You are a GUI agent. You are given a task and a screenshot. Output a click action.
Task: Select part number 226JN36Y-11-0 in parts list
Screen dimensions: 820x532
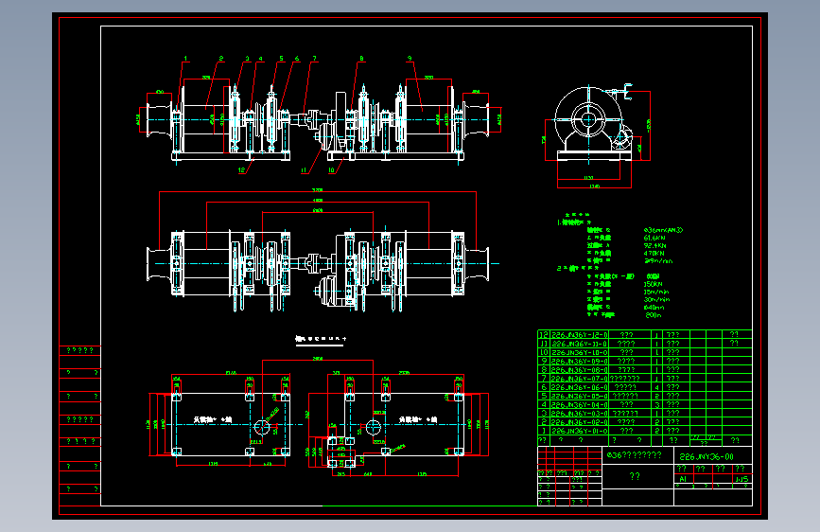[x=580, y=344]
